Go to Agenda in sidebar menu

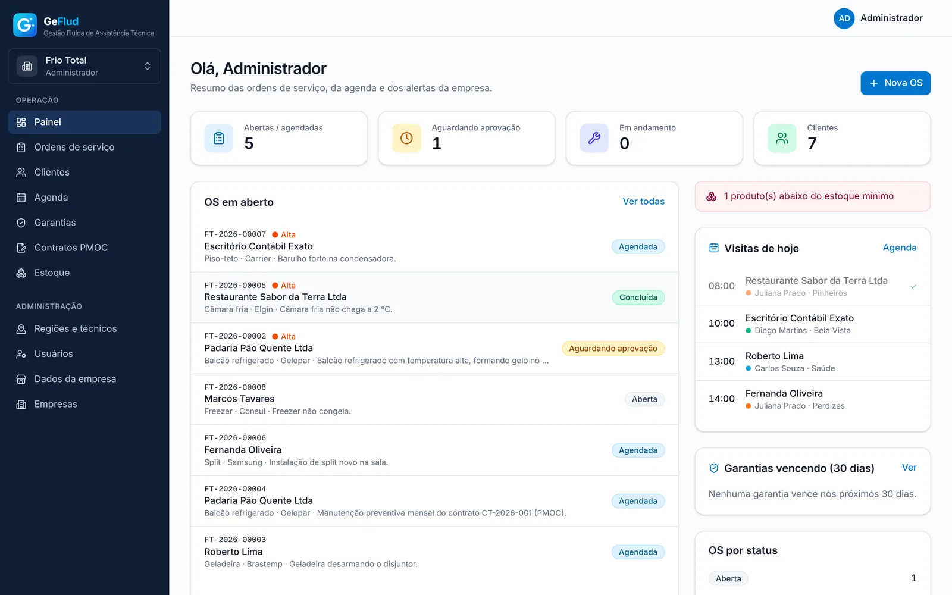[x=84, y=198]
